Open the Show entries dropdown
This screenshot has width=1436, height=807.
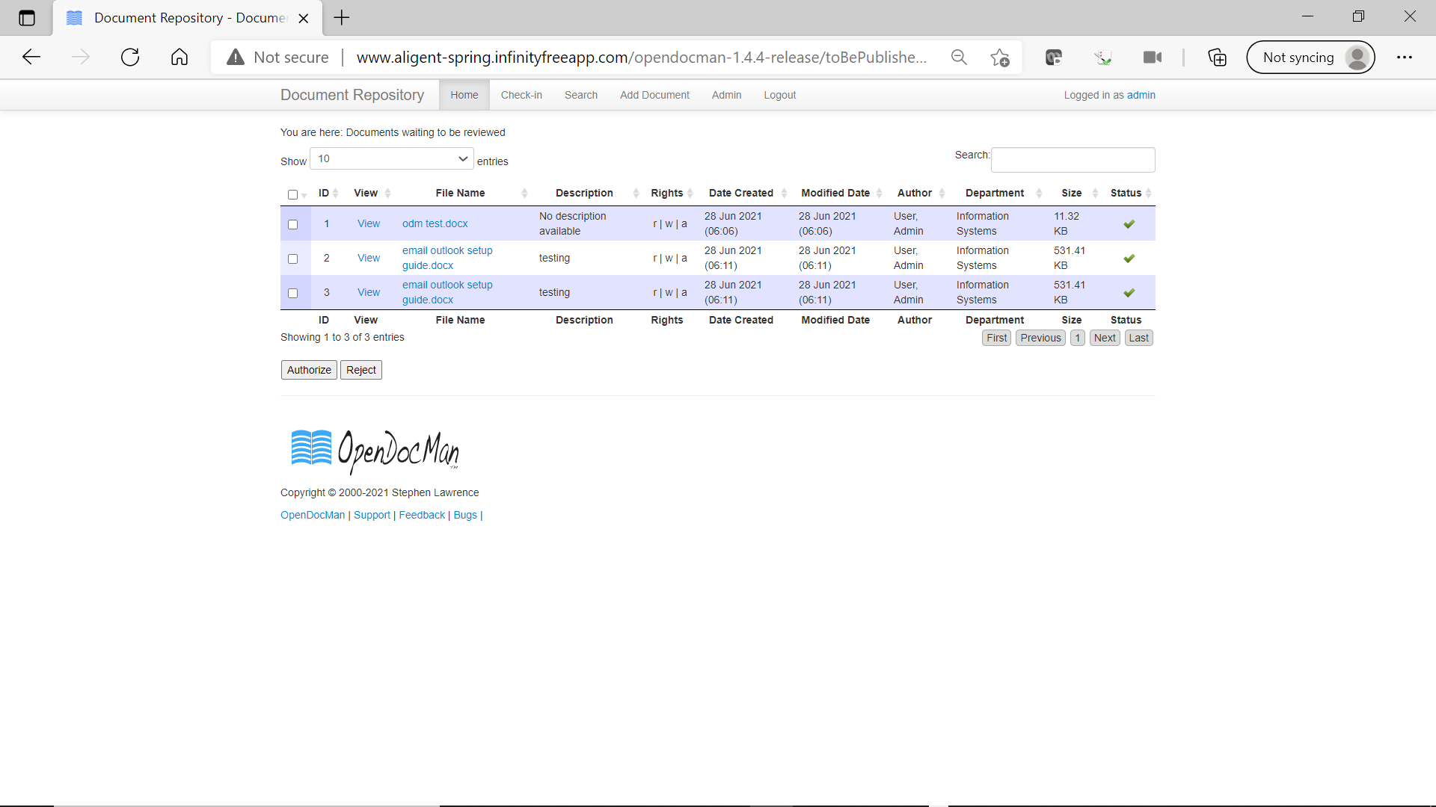coord(391,159)
